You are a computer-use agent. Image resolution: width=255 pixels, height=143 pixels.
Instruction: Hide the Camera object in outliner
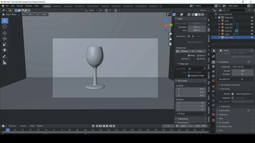coord(252,31)
